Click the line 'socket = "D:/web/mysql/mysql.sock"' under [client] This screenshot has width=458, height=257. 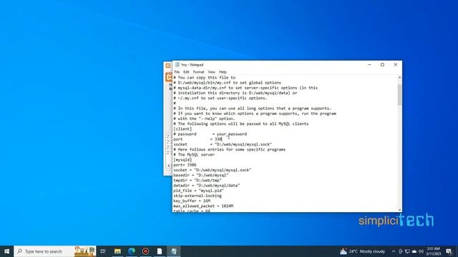click(223, 144)
